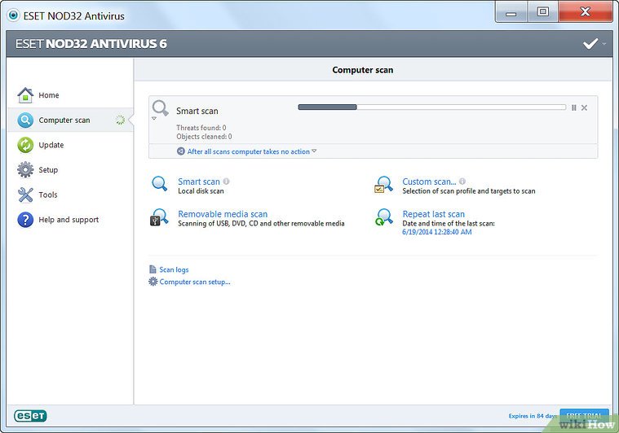Image resolution: width=619 pixels, height=433 pixels.
Task: Show info tooltip icon beside Custom scan
Action: point(462,182)
